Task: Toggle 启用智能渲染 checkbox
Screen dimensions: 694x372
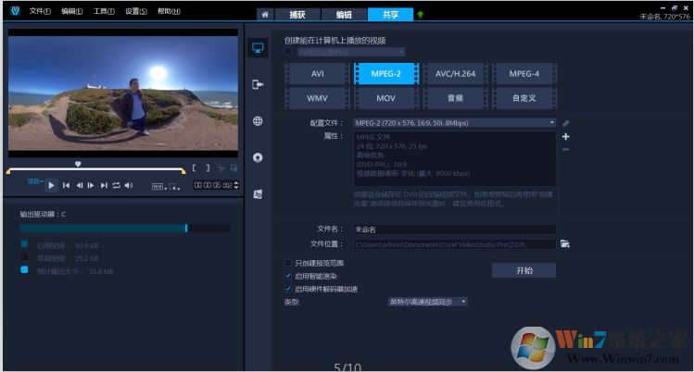Action: [x=288, y=276]
